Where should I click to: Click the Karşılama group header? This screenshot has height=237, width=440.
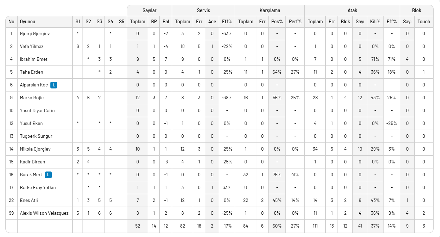pos(270,10)
